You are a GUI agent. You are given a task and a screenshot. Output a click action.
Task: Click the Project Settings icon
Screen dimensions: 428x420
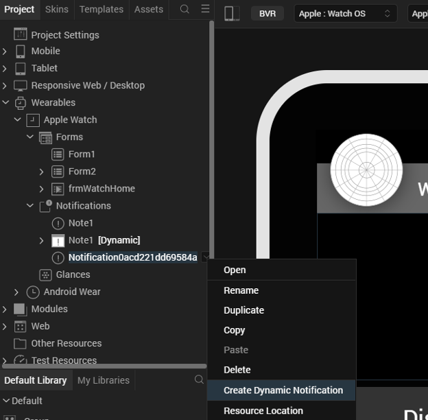click(x=21, y=35)
